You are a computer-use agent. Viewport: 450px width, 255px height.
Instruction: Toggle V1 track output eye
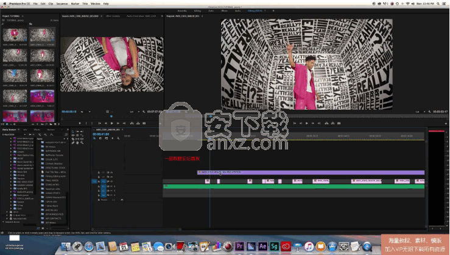click(111, 181)
